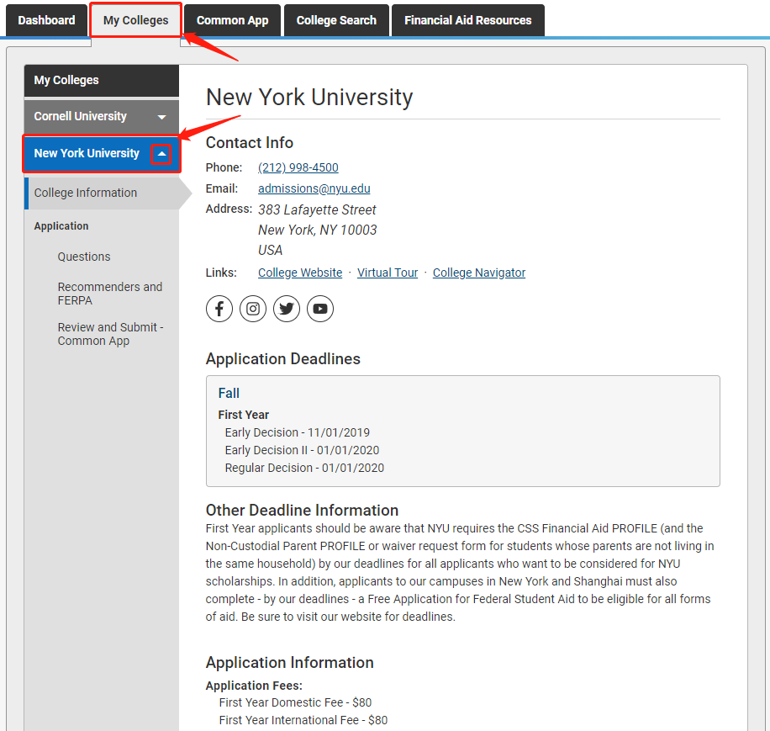Open NYU's YouTube channel icon
This screenshot has height=731, width=770.
[319, 309]
